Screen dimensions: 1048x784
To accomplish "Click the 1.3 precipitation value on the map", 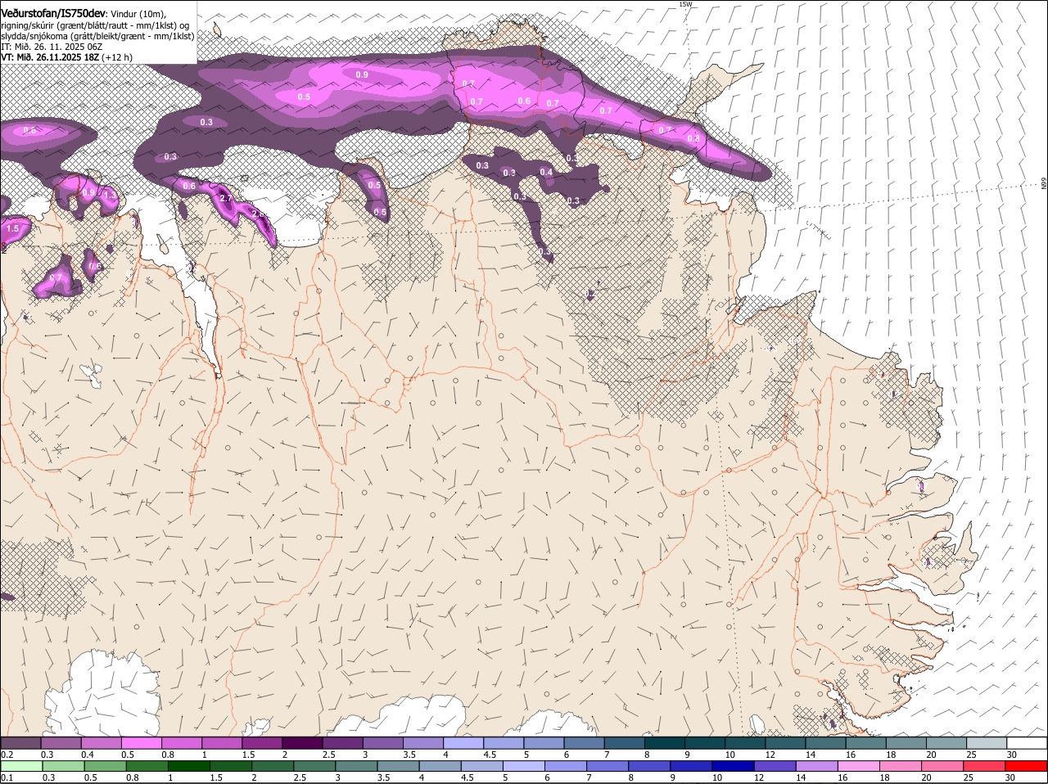I will tap(110, 196).
